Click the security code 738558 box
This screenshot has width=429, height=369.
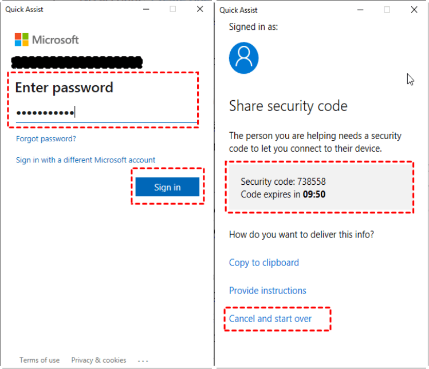[319, 187]
